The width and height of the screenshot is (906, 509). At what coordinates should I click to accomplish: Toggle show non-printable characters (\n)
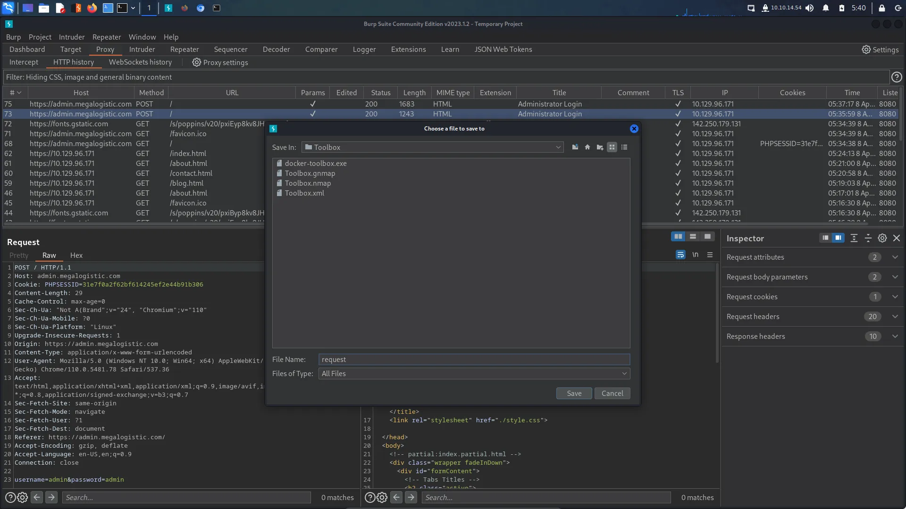(x=695, y=255)
